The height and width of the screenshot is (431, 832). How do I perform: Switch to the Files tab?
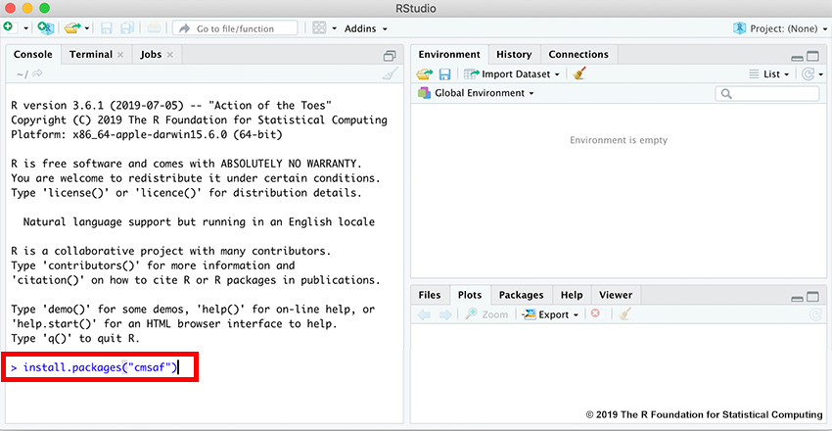click(430, 295)
